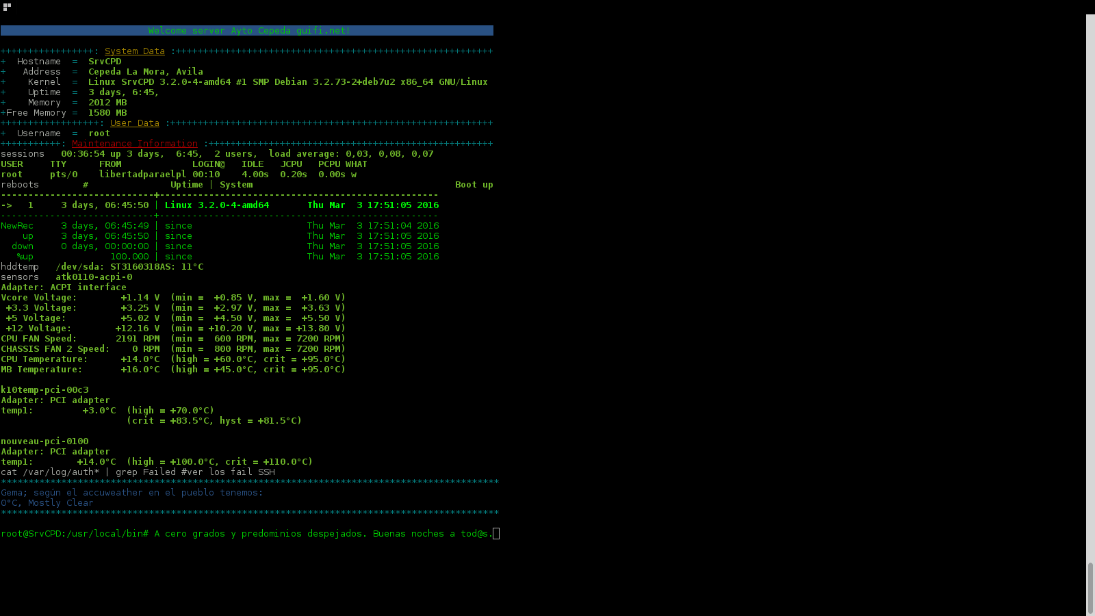Click the username value 'root'
This screenshot has height=616, width=1095.
pyautogui.click(x=99, y=133)
